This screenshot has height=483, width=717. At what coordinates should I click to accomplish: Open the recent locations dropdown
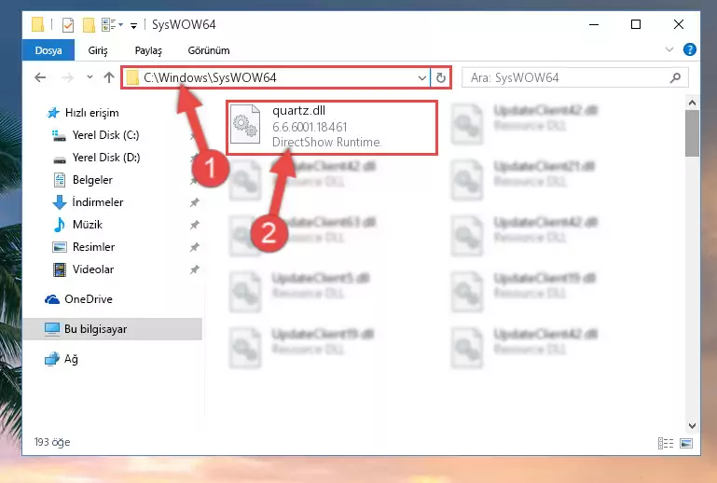(x=90, y=77)
